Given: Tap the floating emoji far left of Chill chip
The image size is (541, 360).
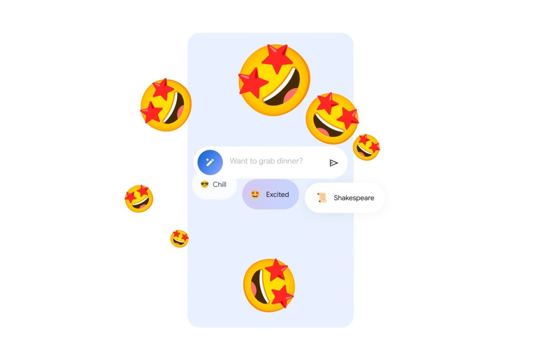Looking at the screenshot, I should (139, 198).
